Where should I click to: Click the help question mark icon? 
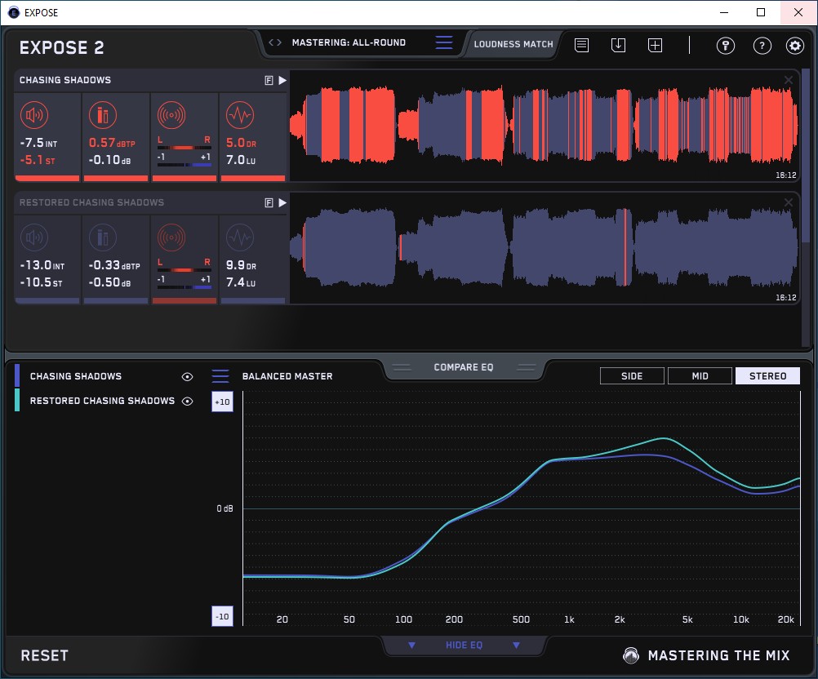(x=761, y=46)
